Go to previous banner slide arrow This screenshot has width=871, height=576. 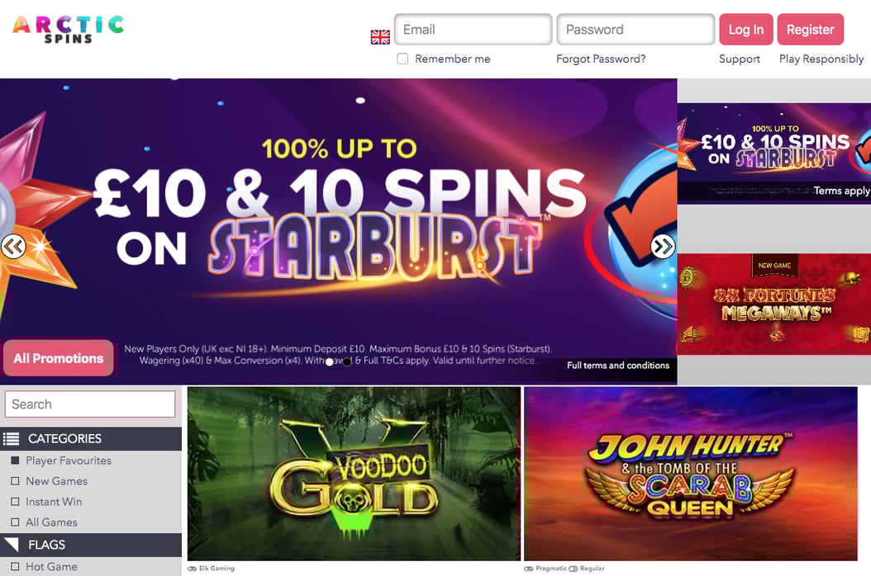(13, 246)
